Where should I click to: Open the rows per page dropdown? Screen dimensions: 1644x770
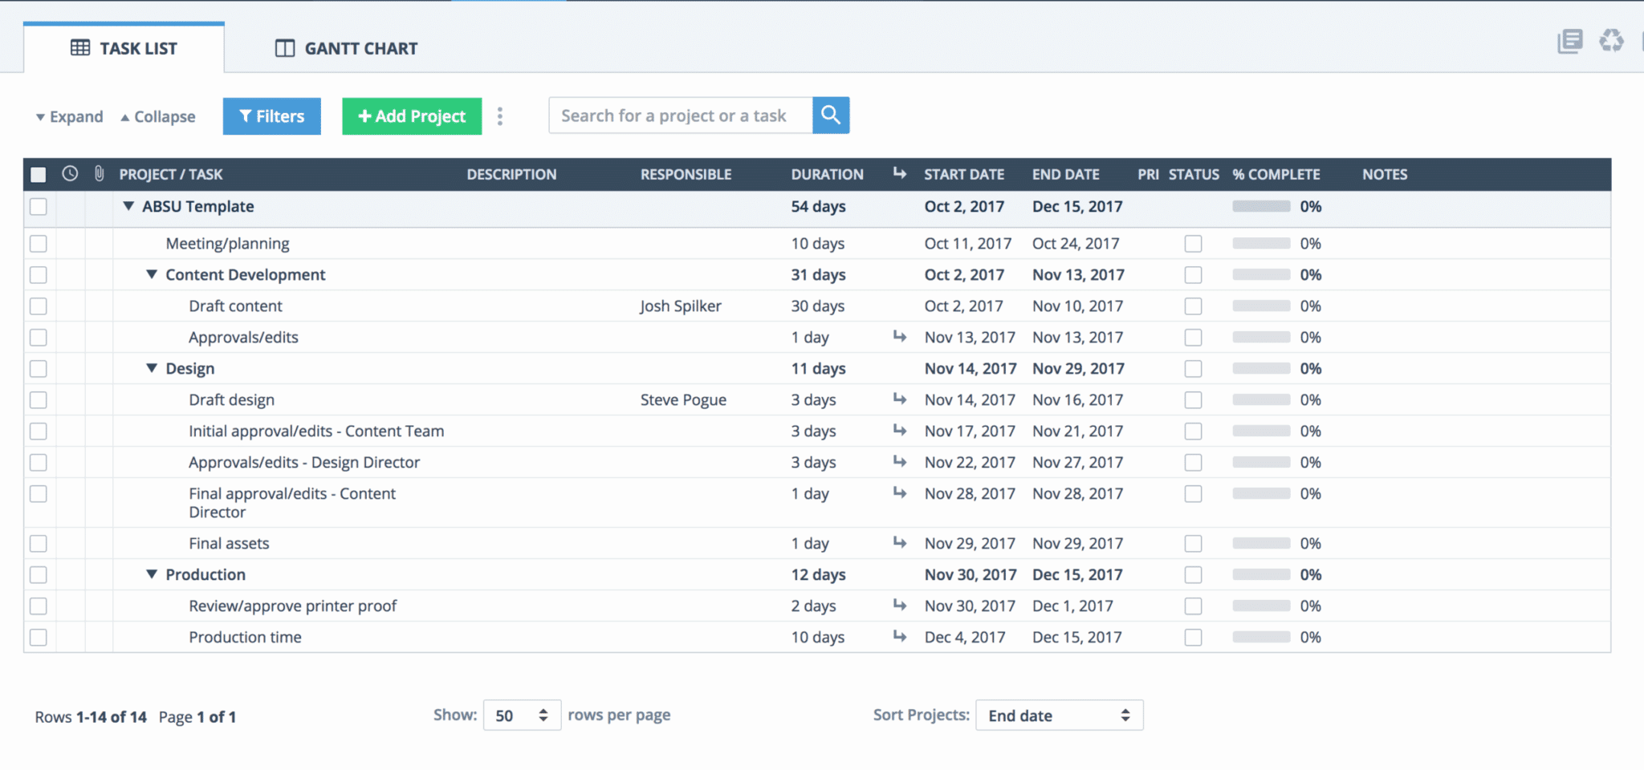click(522, 715)
